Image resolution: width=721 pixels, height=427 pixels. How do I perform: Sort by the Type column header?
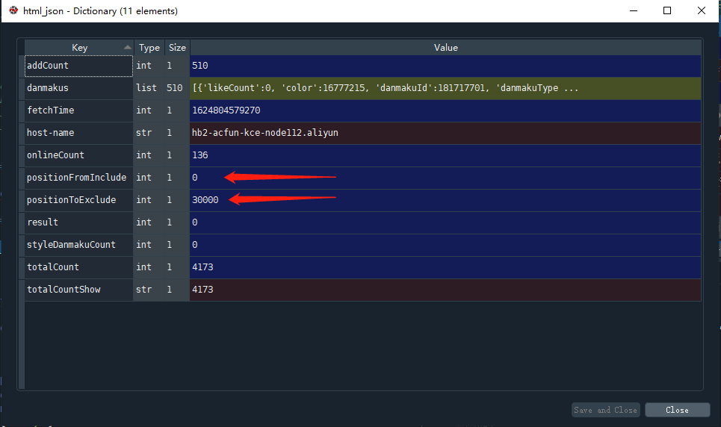(149, 47)
